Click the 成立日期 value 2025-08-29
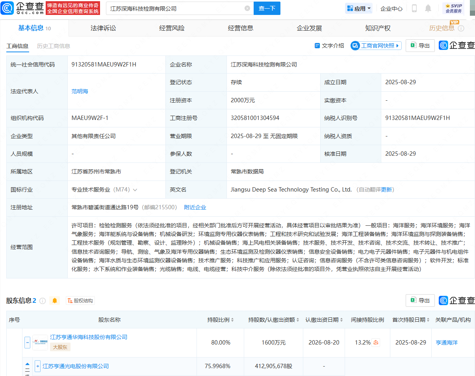 click(401, 82)
